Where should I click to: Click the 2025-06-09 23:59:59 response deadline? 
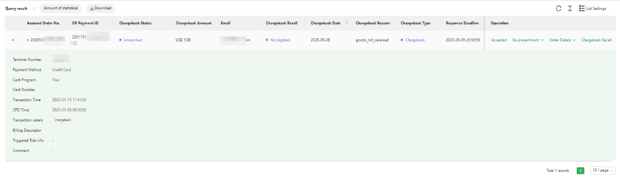[463, 40]
